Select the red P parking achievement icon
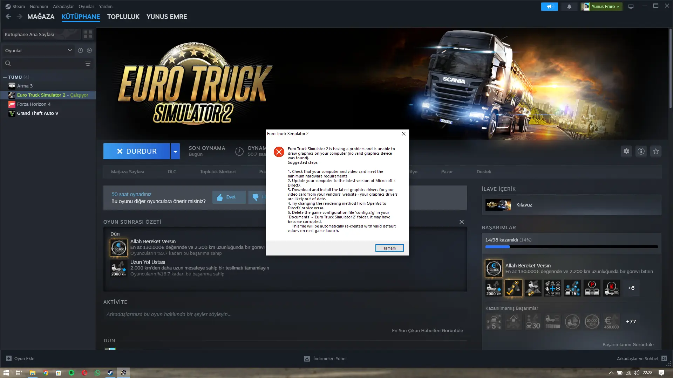 click(x=592, y=288)
